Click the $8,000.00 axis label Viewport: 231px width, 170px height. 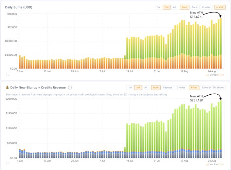(x=11, y=41)
